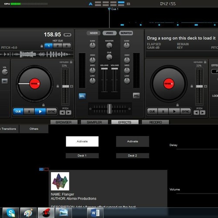
Task: Trigger hot cue 2
Action: tap(58, 46)
